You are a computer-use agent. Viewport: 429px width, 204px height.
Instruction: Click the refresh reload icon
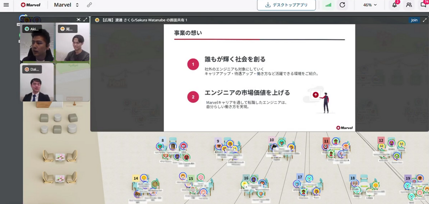click(342, 5)
